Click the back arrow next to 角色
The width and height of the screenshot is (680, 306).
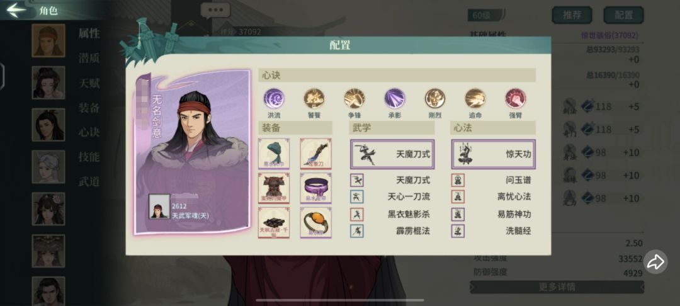point(17,11)
